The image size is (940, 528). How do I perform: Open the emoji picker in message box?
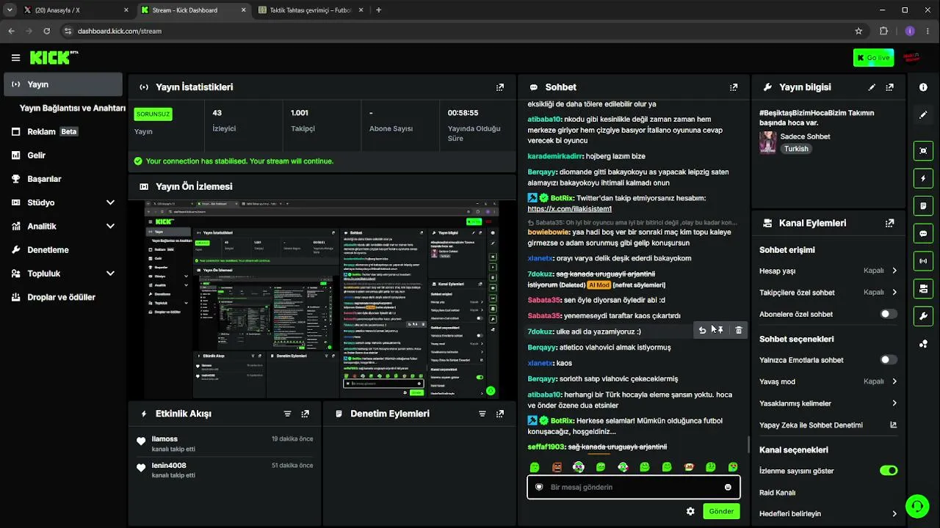728,487
